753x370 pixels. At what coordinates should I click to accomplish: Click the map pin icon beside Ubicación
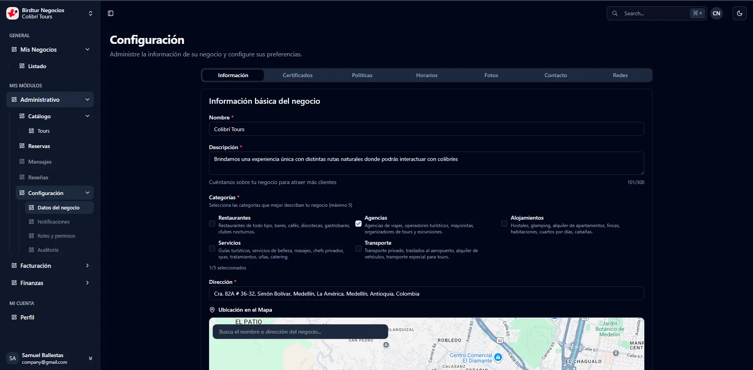pos(212,310)
